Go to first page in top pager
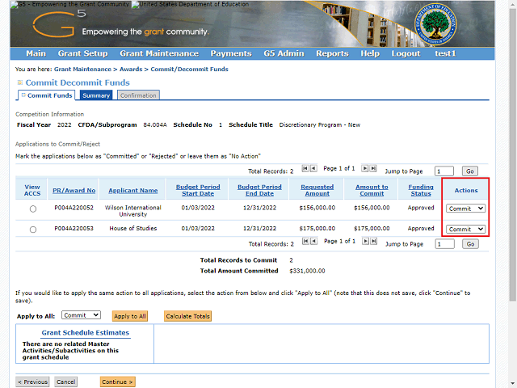517x388 pixels. coord(305,169)
